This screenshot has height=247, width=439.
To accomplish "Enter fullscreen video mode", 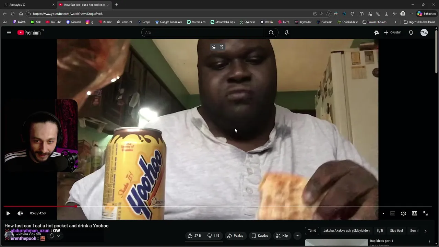I will 425,213.
